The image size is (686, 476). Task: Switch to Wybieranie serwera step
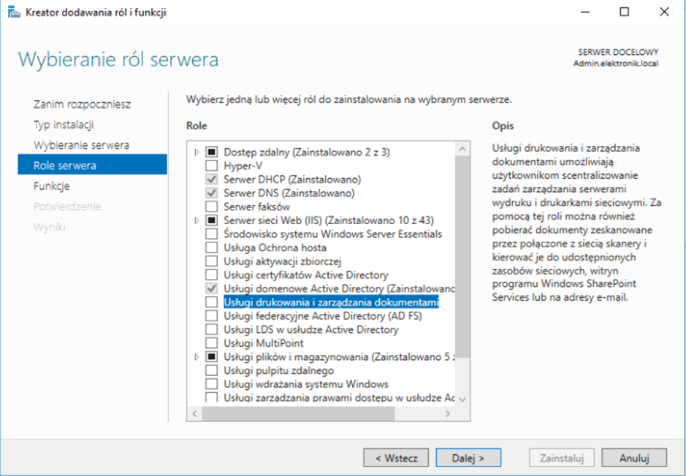coord(81,145)
